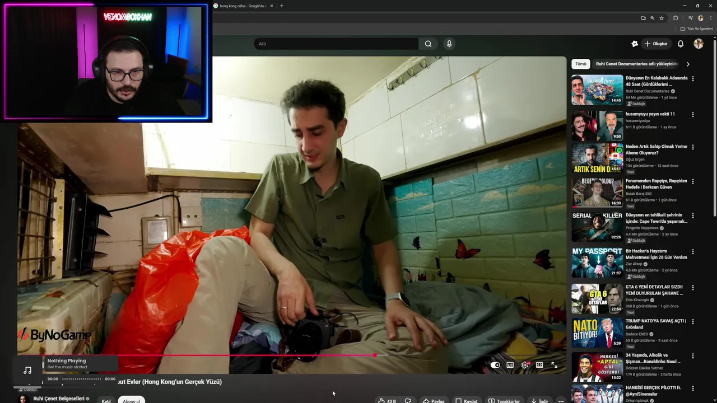Open thumbnail of Dünyanın En Kalabalık Adasında
Image resolution: width=717 pixels, height=403 pixels.
[x=597, y=90]
